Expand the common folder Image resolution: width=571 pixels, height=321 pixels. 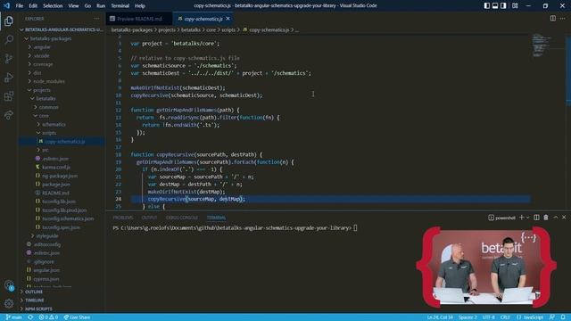[x=48, y=107]
